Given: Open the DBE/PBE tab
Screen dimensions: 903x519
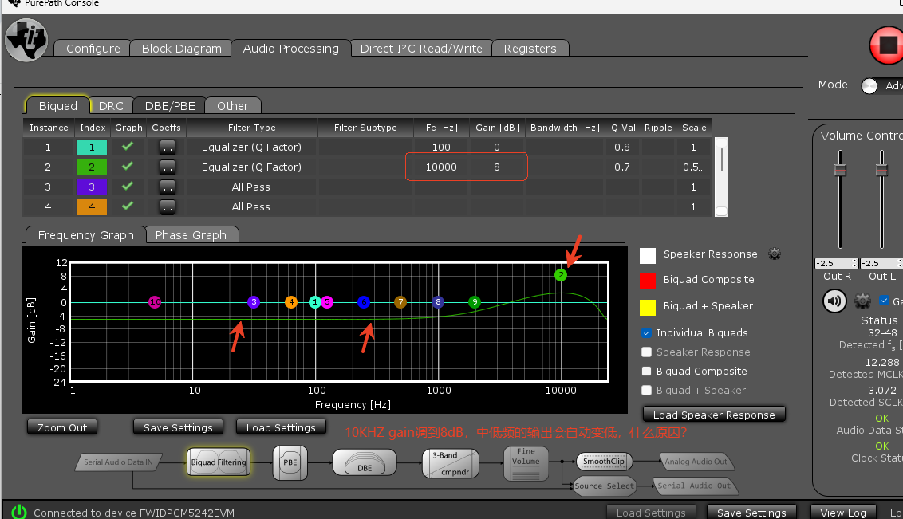Looking at the screenshot, I should tap(170, 106).
